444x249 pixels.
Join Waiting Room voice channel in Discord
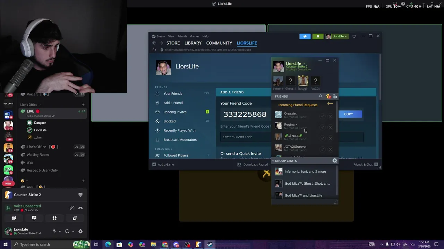[x=52, y=155]
